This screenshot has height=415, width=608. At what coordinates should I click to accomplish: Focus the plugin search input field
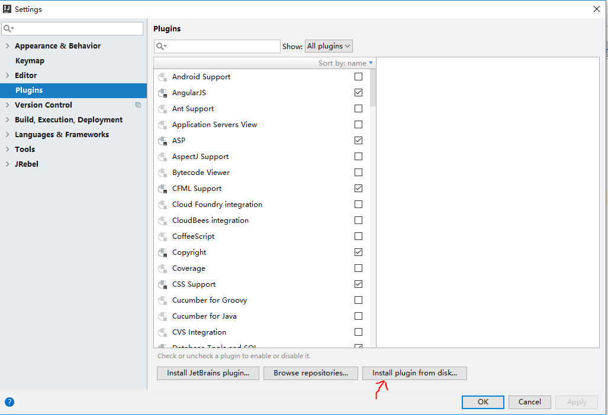click(217, 47)
